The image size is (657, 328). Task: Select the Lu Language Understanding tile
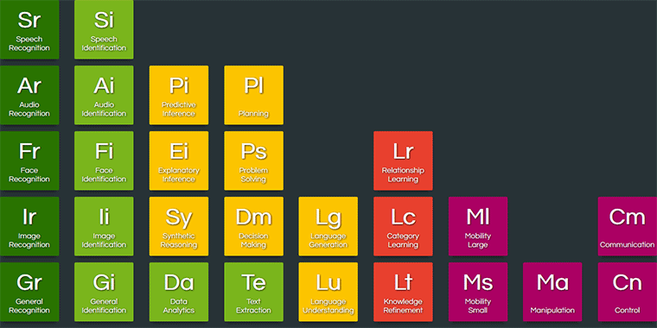click(x=328, y=292)
